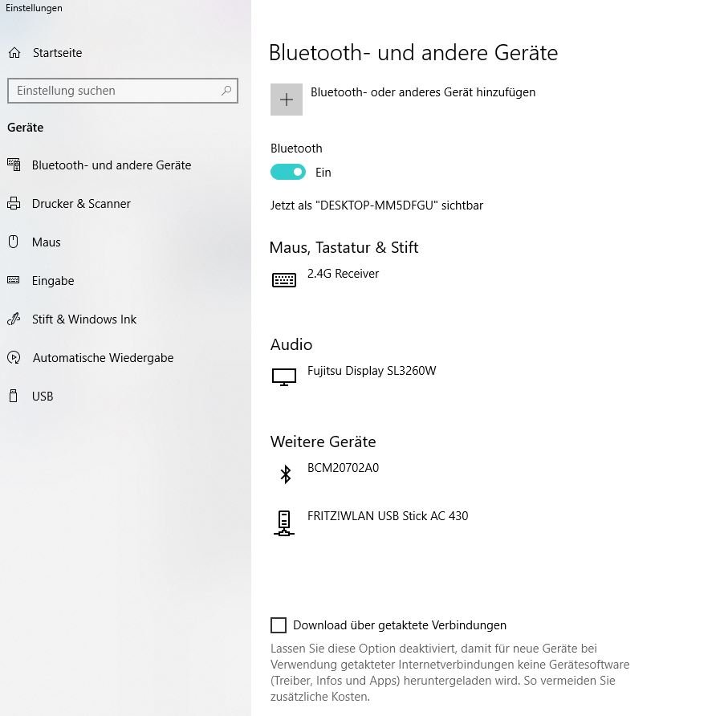
Task: Enable Download über getaktete Verbindungen checkbox
Action: (x=279, y=625)
